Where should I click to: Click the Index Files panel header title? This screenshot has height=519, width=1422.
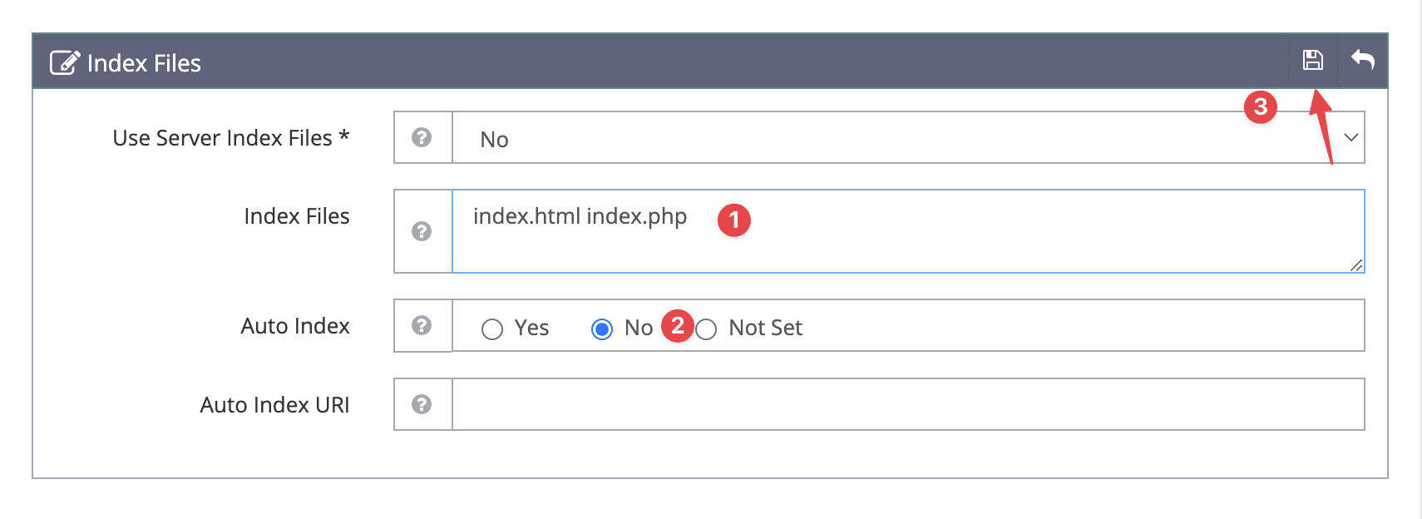coord(144,63)
